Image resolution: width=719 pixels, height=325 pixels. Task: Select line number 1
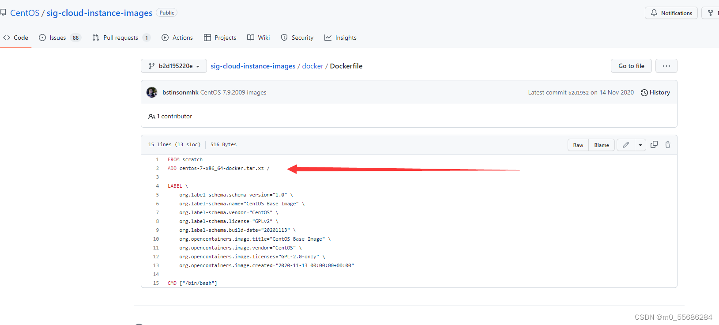pos(157,159)
